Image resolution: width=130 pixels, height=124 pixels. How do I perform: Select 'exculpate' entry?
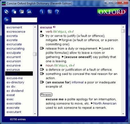(14, 53)
